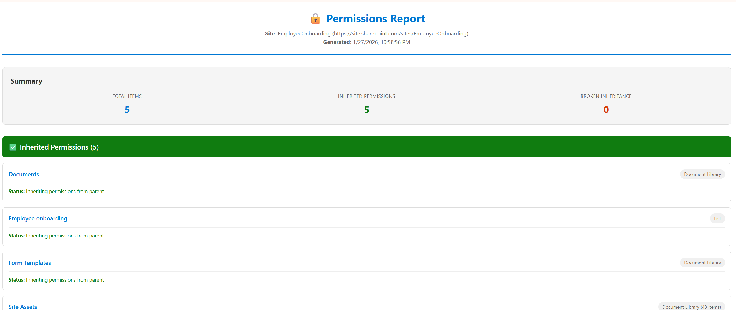Click the Permissions Report title

(x=376, y=18)
